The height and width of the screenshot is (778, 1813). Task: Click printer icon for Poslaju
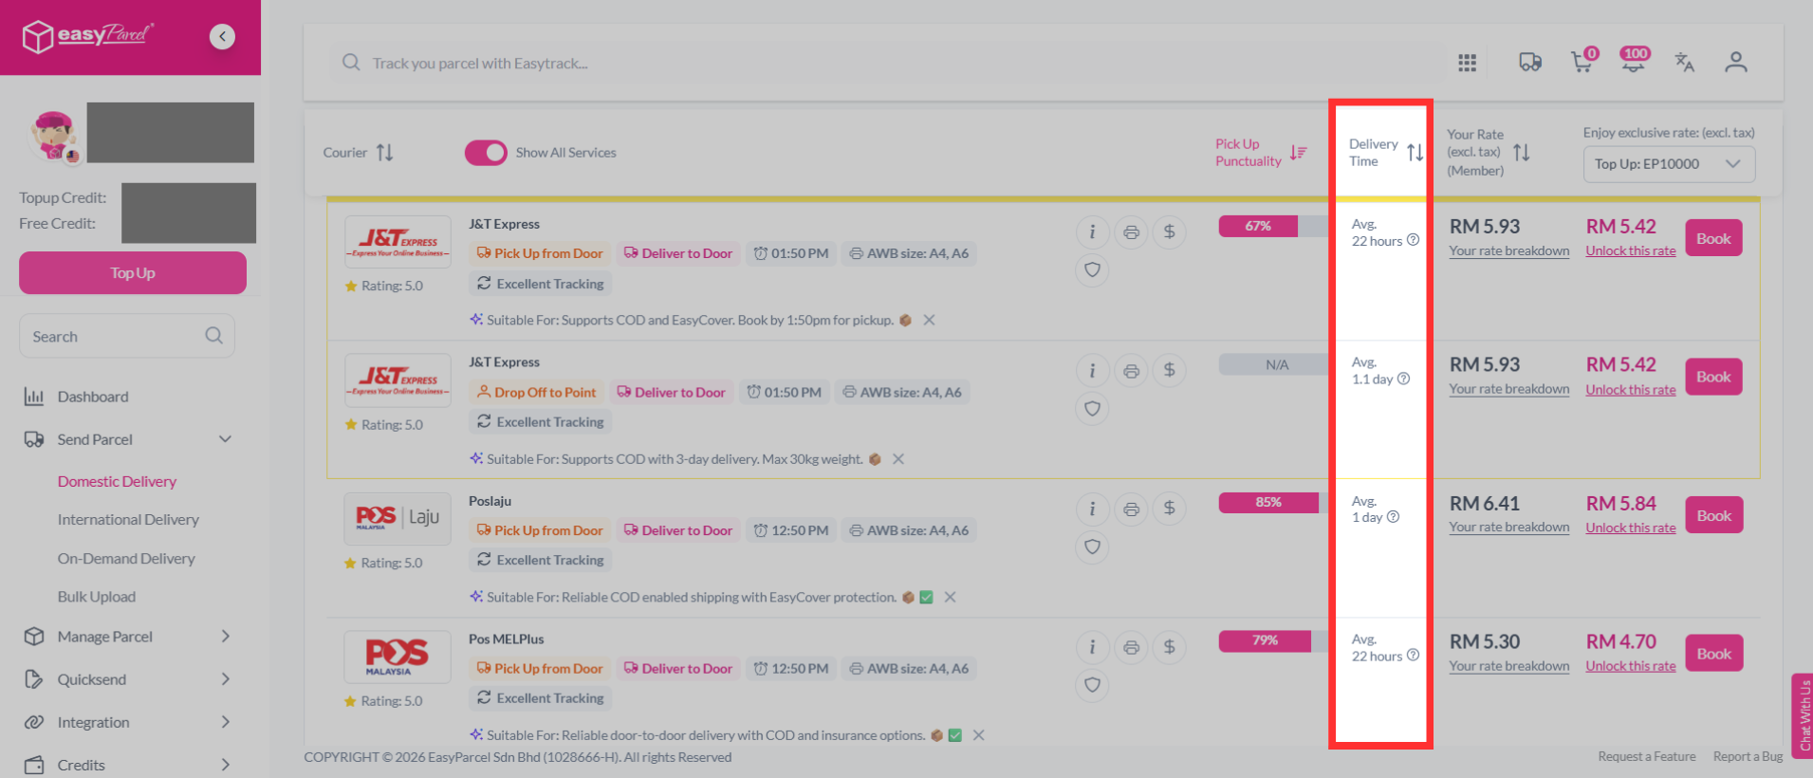point(1131,509)
